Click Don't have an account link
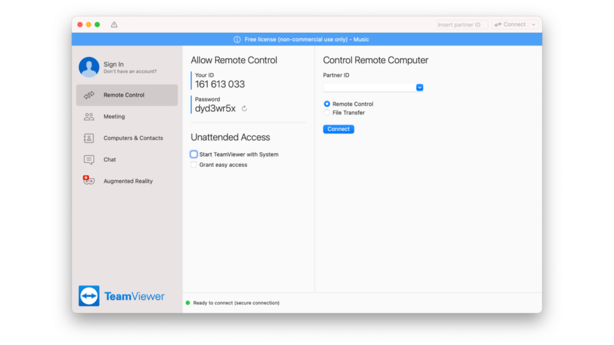614x345 pixels. (x=126, y=71)
